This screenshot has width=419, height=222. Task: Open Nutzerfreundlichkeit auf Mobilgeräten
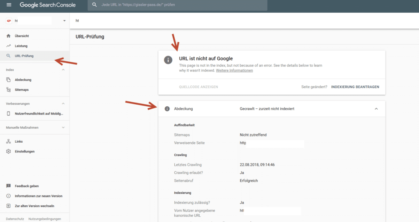pyautogui.click(x=39, y=114)
